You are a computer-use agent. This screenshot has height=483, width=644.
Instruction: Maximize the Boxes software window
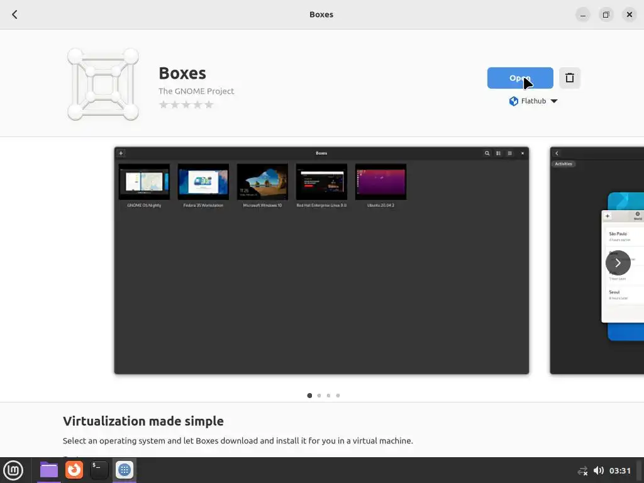point(606,15)
